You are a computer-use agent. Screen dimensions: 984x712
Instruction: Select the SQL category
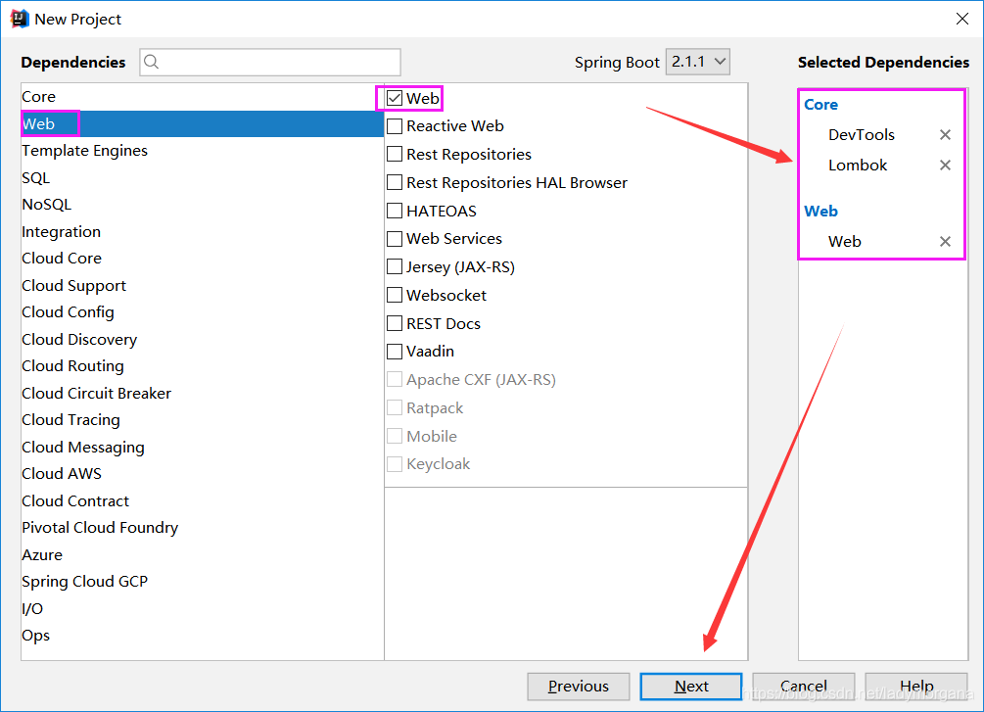202,177
